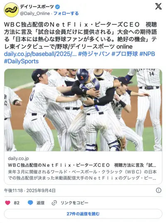Click the blue verified badge

pyautogui.click(x=57, y=7)
